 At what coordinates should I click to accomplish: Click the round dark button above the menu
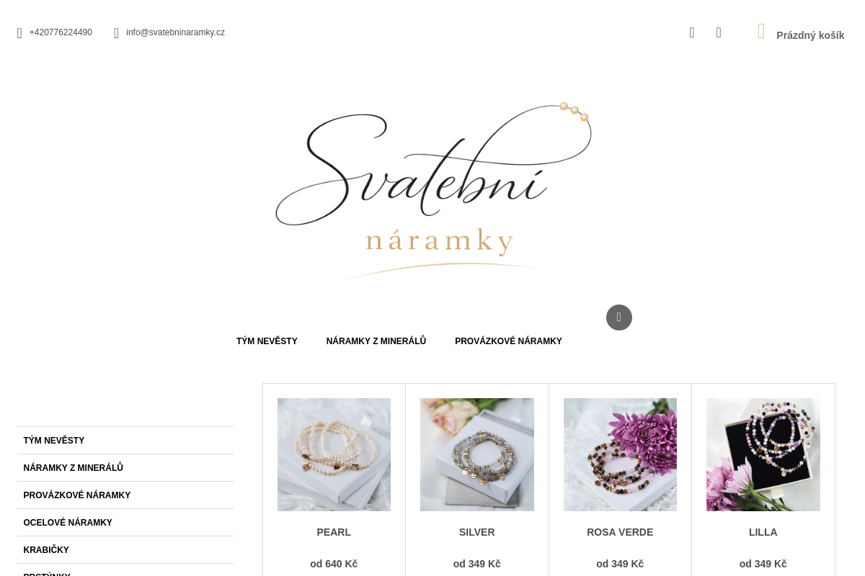coord(619,318)
